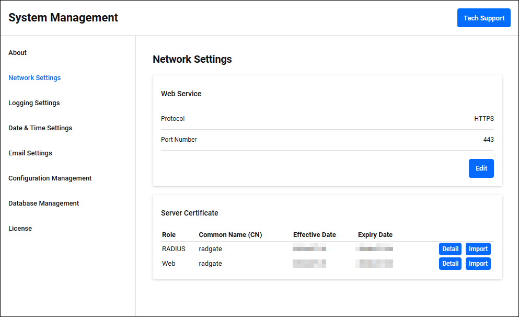Switch to Database Management
This screenshot has height=317, width=519.
pos(44,203)
